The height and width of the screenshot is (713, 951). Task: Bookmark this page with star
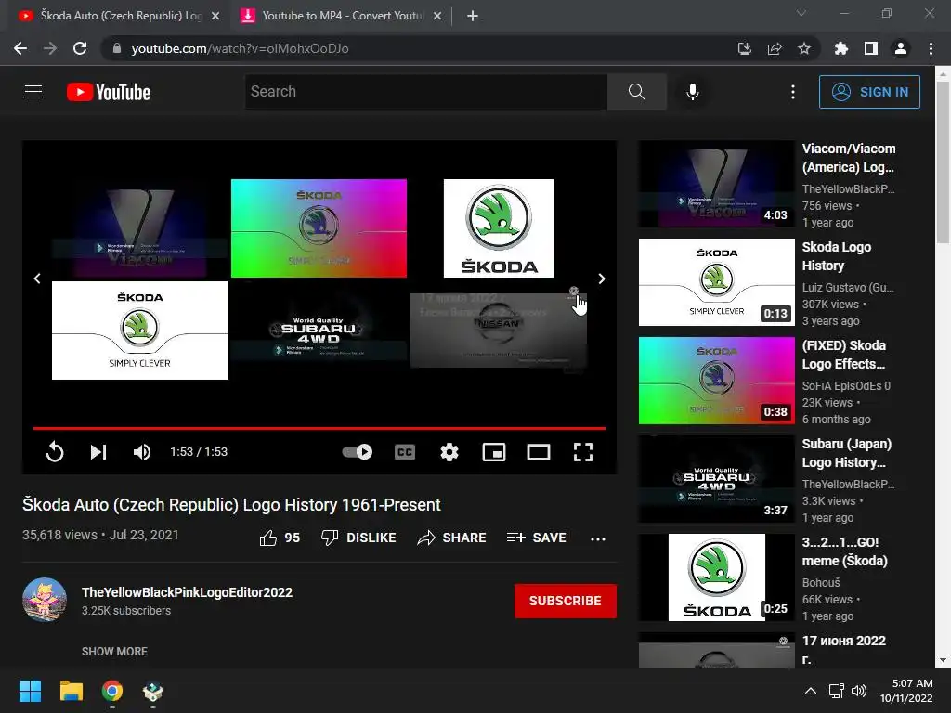pos(804,48)
